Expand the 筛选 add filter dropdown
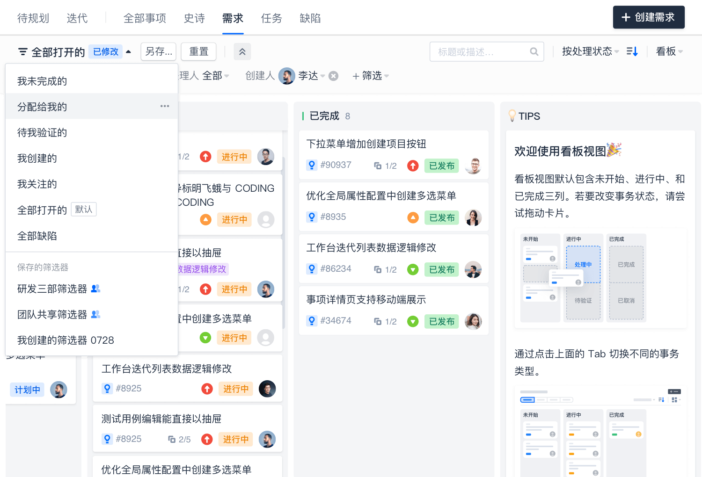Viewport: 702px width, 477px height. tap(371, 76)
